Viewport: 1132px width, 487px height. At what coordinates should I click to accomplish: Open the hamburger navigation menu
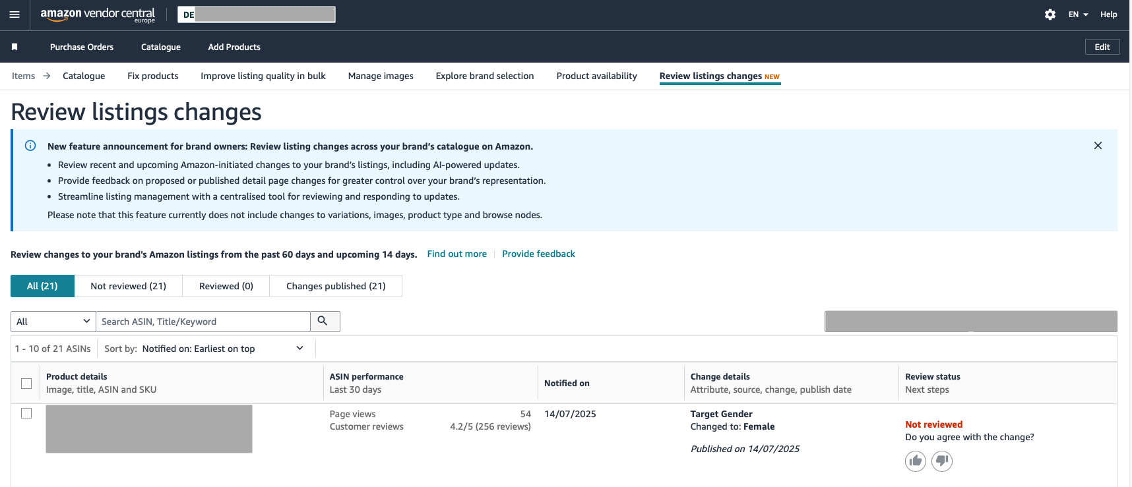pyautogui.click(x=15, y=14)
